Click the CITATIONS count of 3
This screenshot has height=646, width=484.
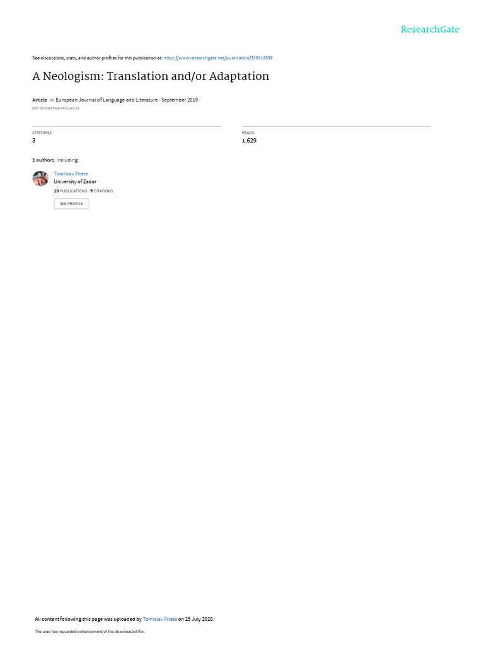coord(34,141)
